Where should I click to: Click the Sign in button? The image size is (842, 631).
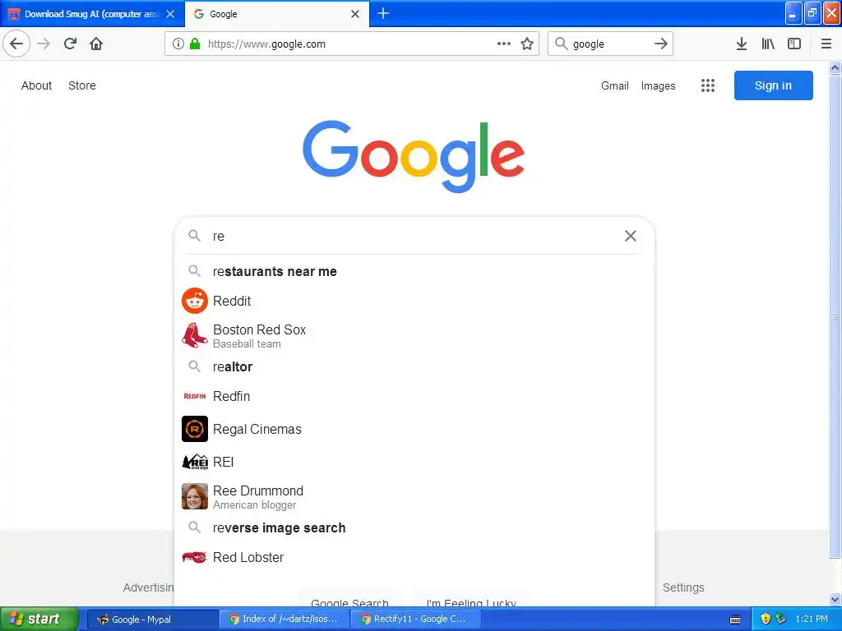(x=773, y=85)
